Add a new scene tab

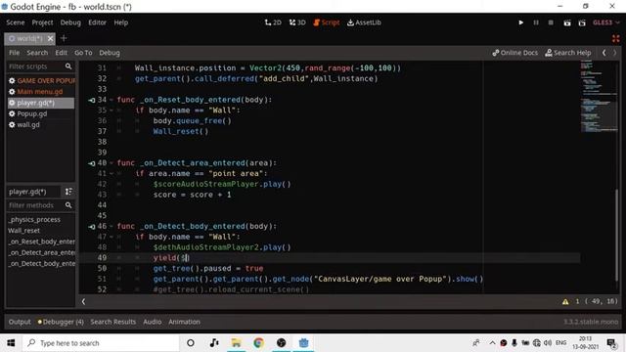click(64, 39)
